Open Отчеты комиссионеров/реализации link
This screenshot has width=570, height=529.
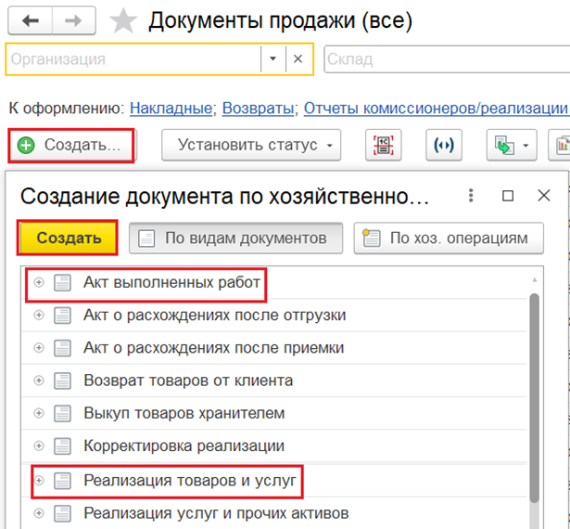coord(436,109)
